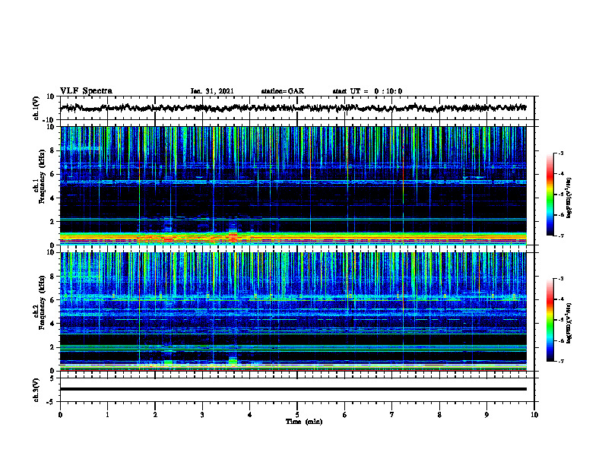
Task: Click the "2" tick on the time axis
Action: [x=155, y=415]
